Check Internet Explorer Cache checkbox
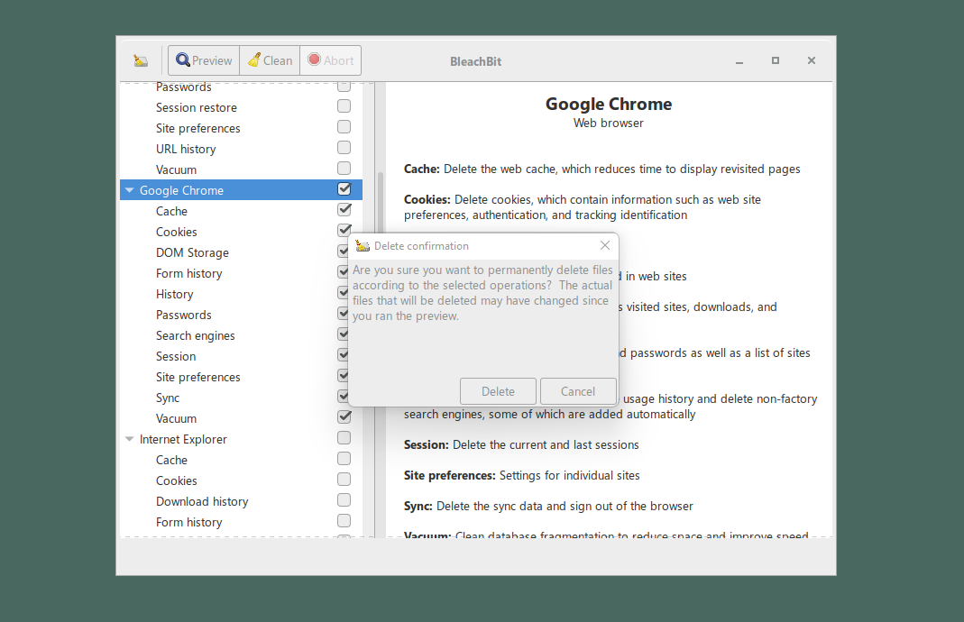Screen dimensions: 964x622 [x=344, y=459]
